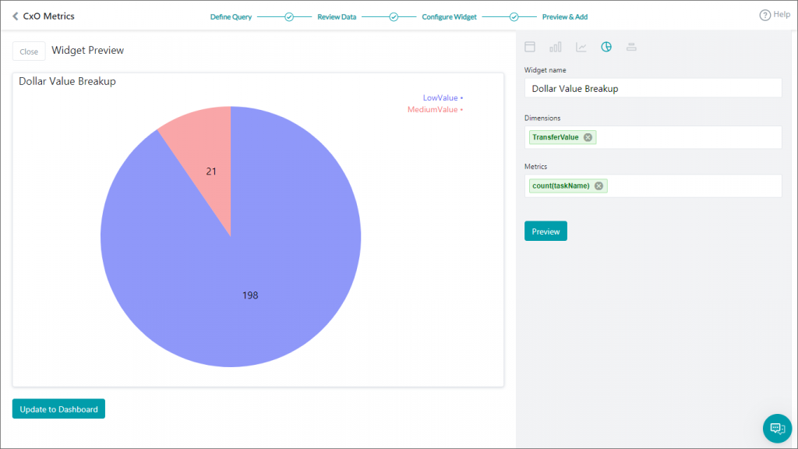
Task: Toggle LowValue series in the legend
Action: coord(439,97)
